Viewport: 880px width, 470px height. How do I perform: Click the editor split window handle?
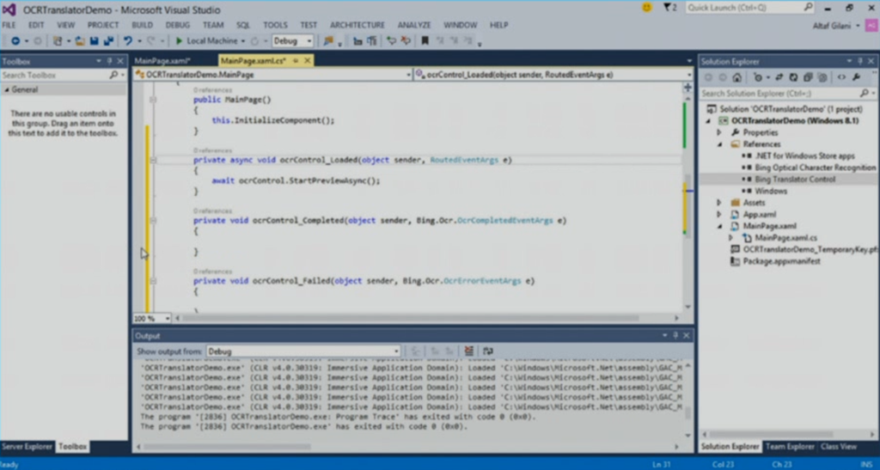(x=688, y=88)
